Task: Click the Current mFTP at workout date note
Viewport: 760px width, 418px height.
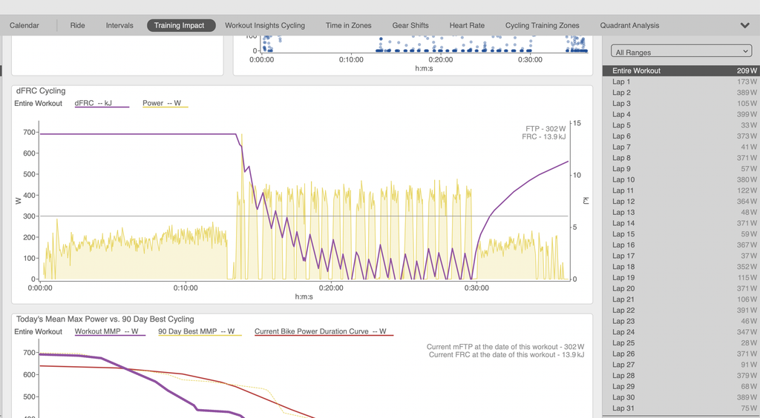Action: pos(505,347)
